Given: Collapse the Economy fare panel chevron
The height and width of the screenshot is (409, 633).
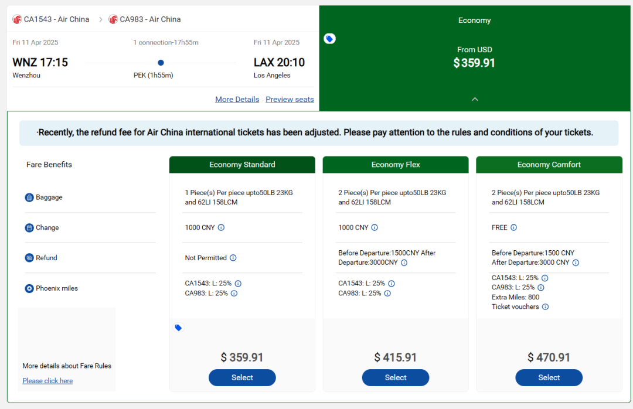Looking at the screenshot, I should point(475,100).
